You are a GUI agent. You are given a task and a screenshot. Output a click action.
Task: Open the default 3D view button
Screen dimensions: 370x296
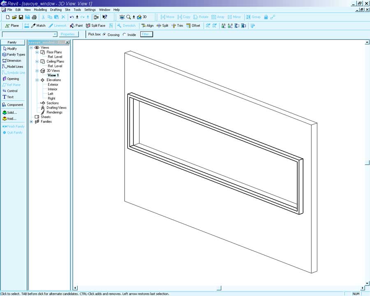142,17
